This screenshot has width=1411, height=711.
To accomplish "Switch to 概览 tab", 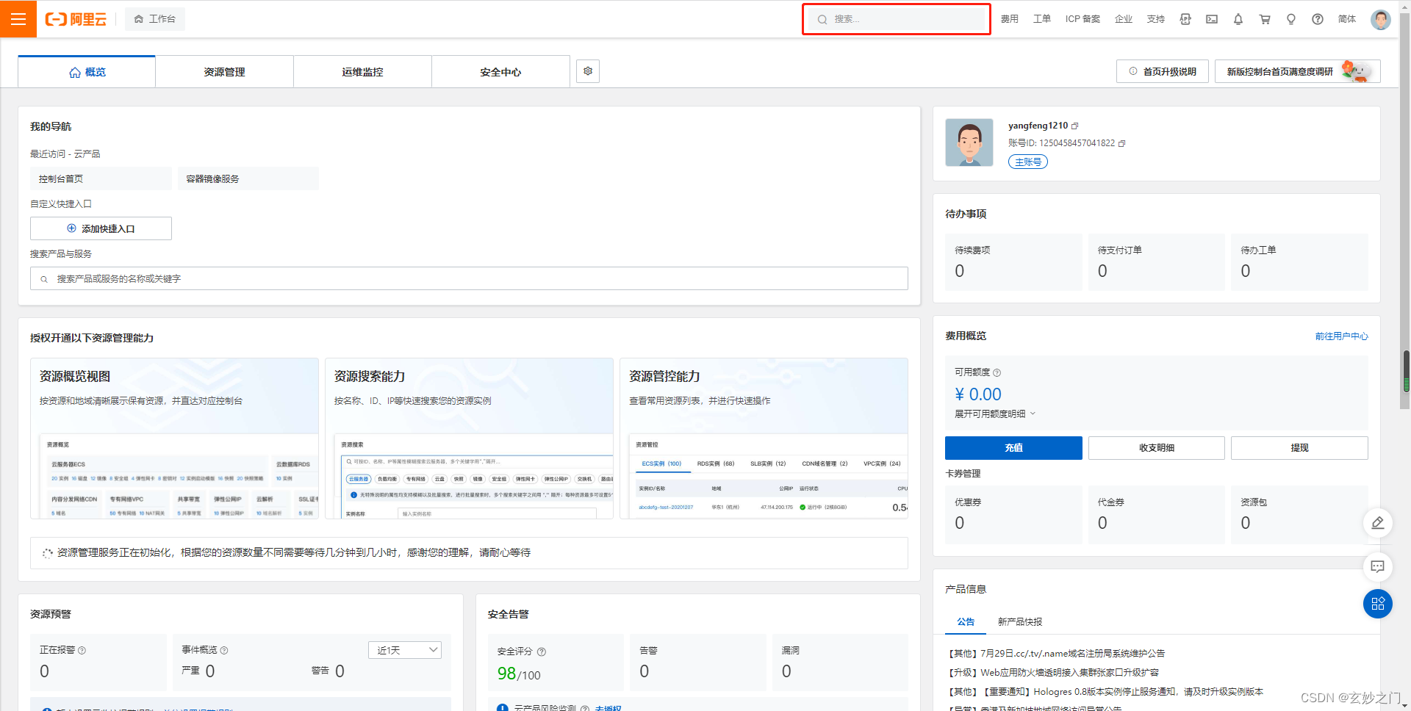I will tap(87, 72).
